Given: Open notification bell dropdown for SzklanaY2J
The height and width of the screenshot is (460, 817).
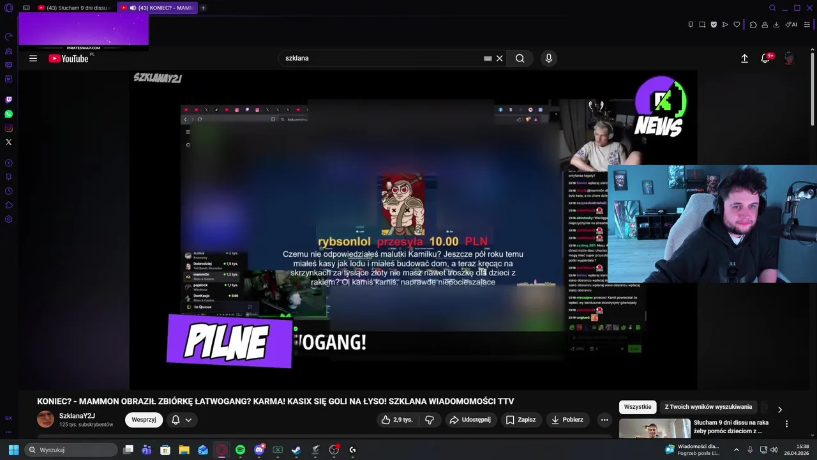Looking at the screenshot, I should 182,420.
